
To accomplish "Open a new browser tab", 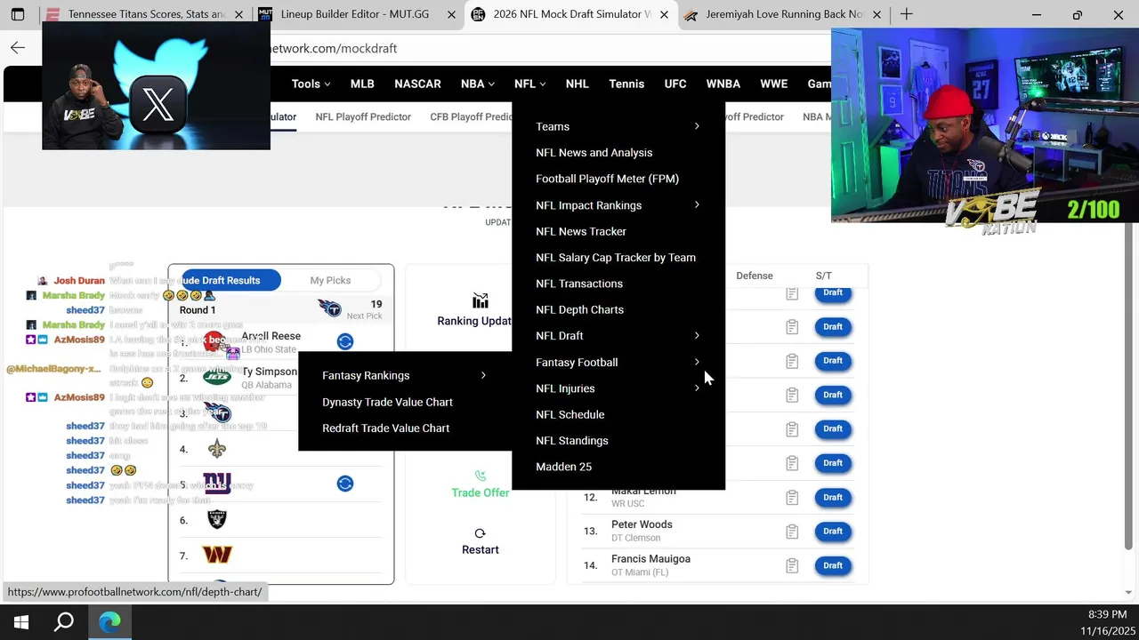I will point(906,14).
